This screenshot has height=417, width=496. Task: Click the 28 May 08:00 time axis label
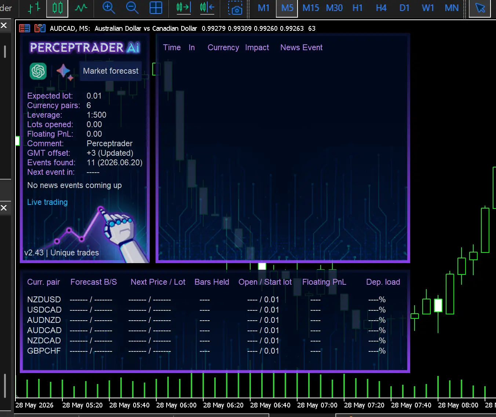click(x=458, y=405)
